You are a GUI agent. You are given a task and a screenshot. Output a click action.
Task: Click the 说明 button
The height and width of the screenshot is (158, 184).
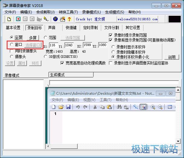tap(172, 57)
